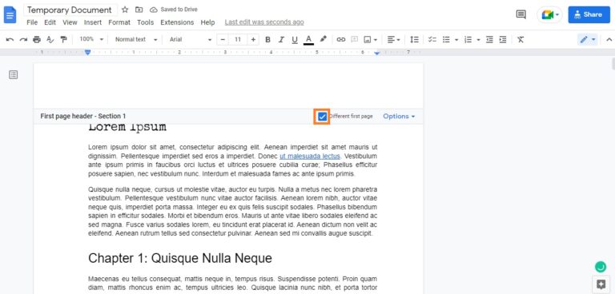Viewport: 615px width, 294px height.
Task: Open the text alignment dropdown
Action: [394, 39]
